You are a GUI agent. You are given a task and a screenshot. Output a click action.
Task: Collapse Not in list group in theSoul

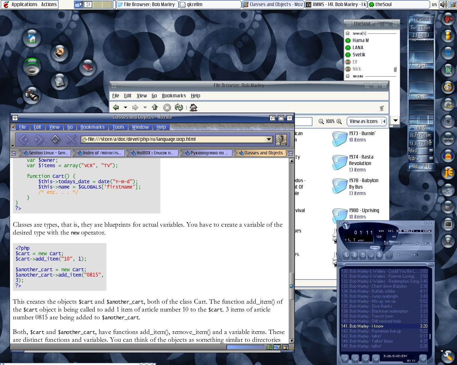(348, 76)
